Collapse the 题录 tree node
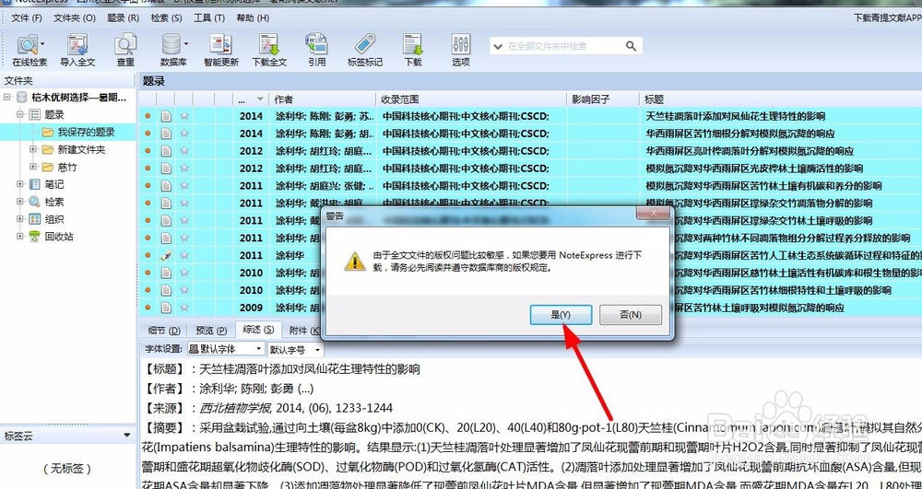This screenshot has height=489, width=922. click(x=20, y=114)
